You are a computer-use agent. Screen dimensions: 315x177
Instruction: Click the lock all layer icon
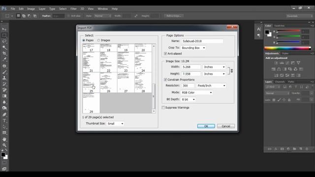[x=289, y=100]
